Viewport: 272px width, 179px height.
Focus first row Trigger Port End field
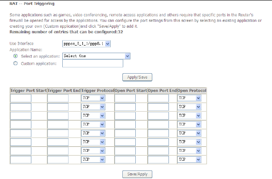[58, 98]
